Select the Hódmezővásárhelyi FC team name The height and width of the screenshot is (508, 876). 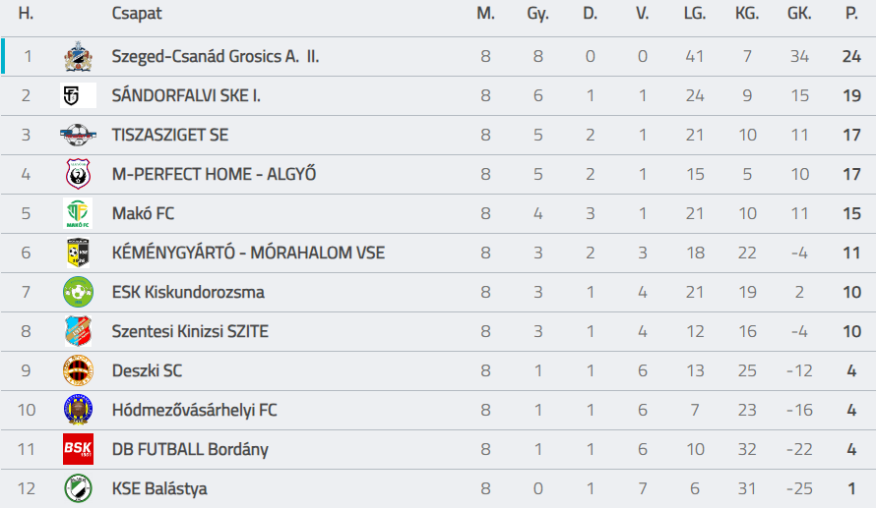(x=194, y=410)
